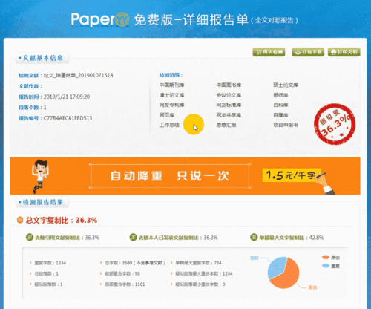The width and height of the screenshot is (371, 309).
Task: Click the green icon beside 去除引用文献复制比
Action: 30,238
